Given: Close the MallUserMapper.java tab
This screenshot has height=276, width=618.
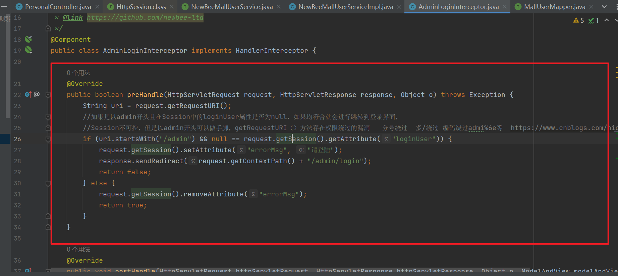Looking at the screenshot, I should pos(591,7).
